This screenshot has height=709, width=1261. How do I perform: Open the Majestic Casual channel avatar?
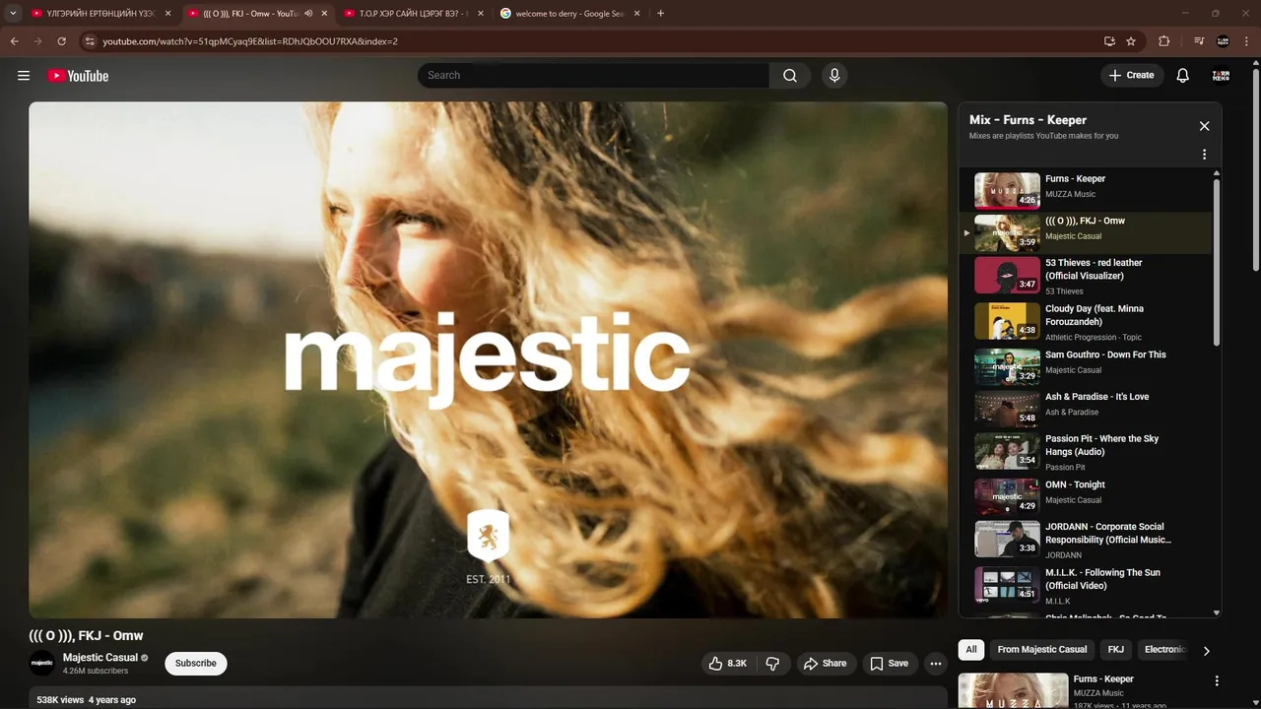pyautogui.click(x=42, y=663)
